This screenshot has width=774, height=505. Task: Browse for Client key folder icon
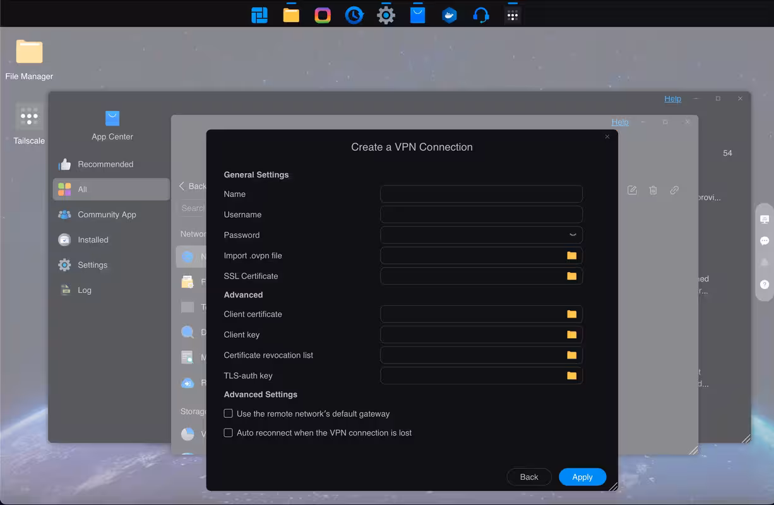tap(572, 335)
